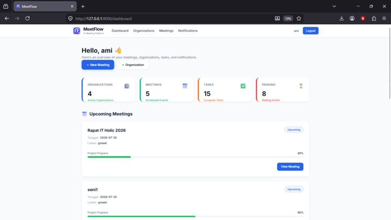Click the 'Assigned Tasks' label
This screenshot has height=220, width=391.
click(213, 100)
